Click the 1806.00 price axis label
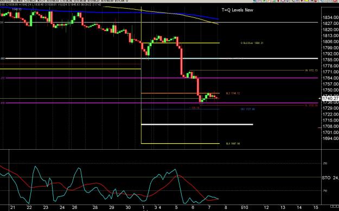 click(330, 42)
